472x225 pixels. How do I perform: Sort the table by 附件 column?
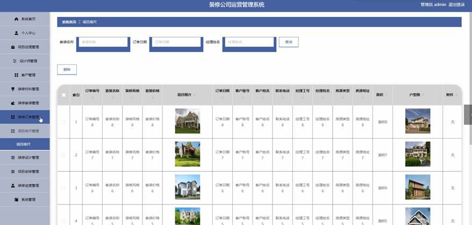[x=456, y=95]
